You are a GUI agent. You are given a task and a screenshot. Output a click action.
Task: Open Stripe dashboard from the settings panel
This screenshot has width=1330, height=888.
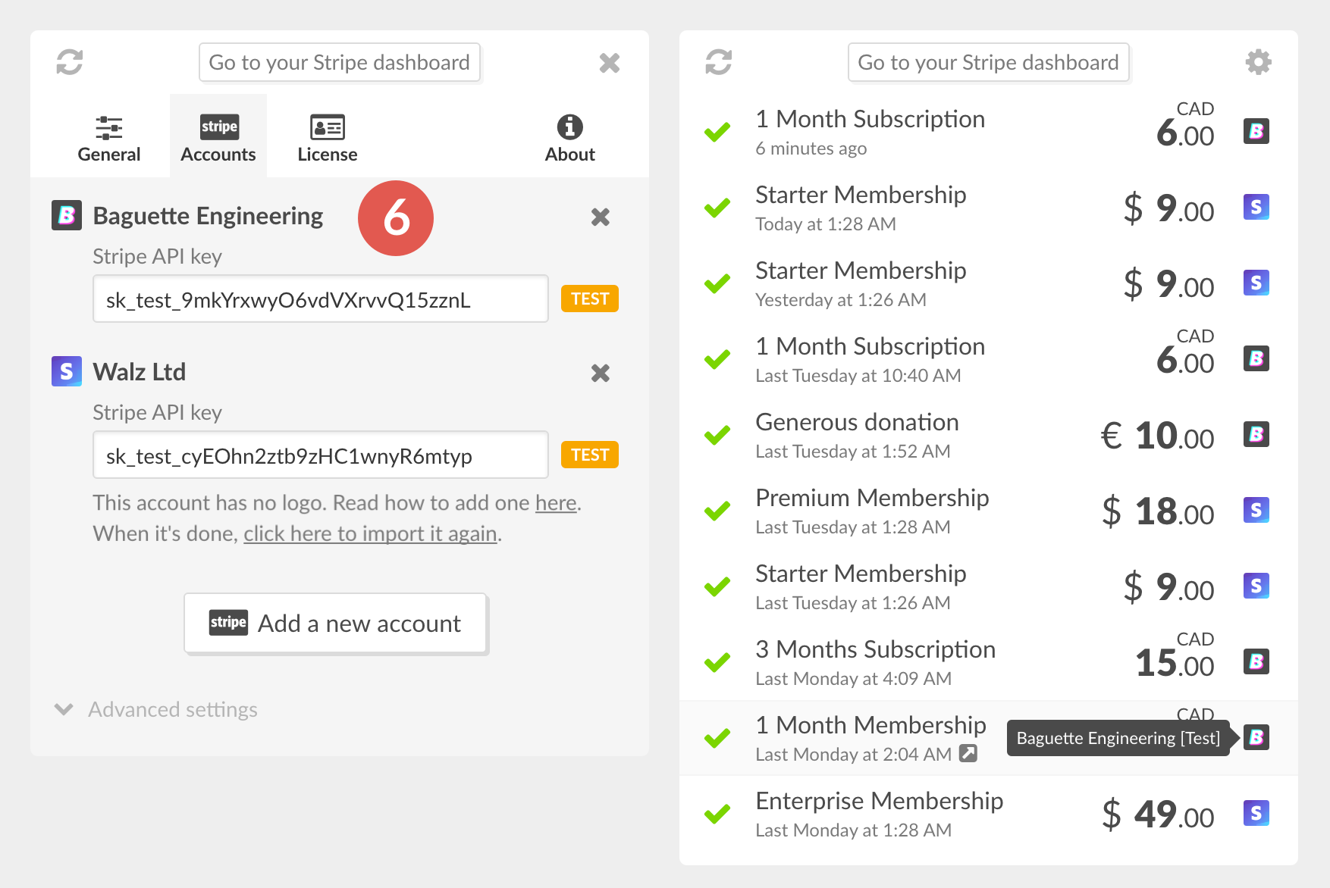340,62
